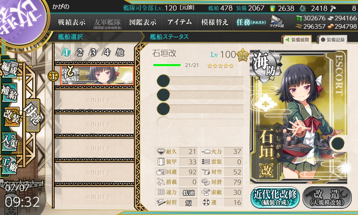Screen dimensions: 358x215
Task: Toggle the 装備記録 equipment record button
Action: coord(333,40)
